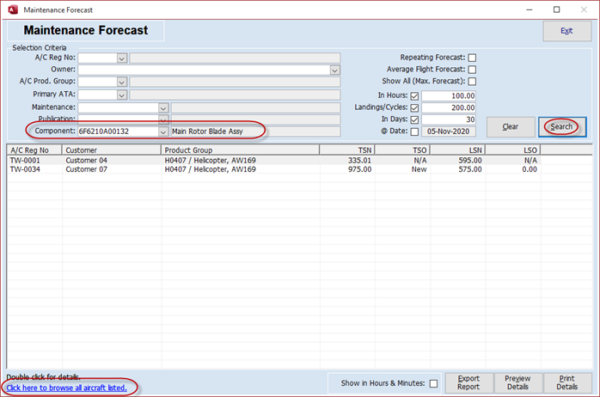Image resolution: width=600 pixels, height=397 pixels.
Task: Open the Component dropdown arrow
Action: pyautogui.click(x=162, y=131)
